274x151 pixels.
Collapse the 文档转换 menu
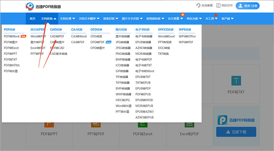pyautogui.click(x=49, y=19)
